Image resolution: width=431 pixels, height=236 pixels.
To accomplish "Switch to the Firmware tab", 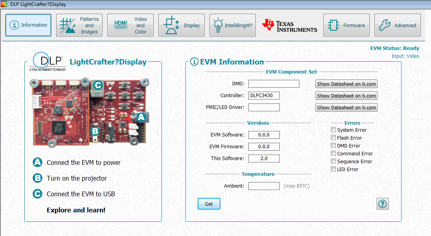I will 347,25.
